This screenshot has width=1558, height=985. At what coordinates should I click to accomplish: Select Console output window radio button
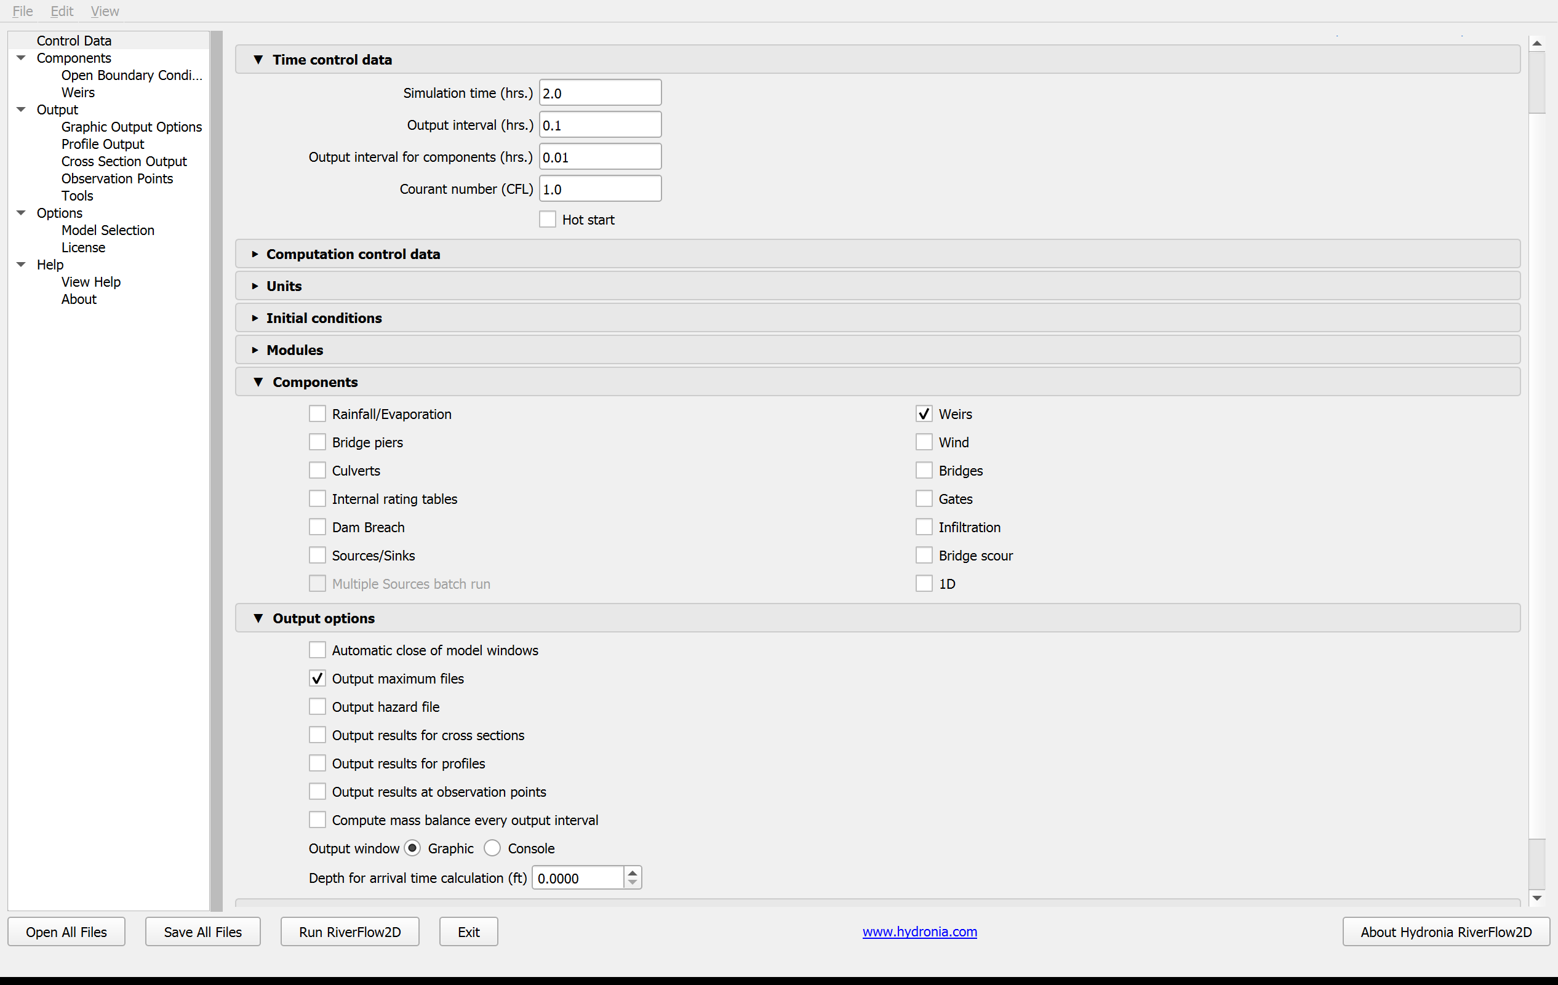coord(492,848)
